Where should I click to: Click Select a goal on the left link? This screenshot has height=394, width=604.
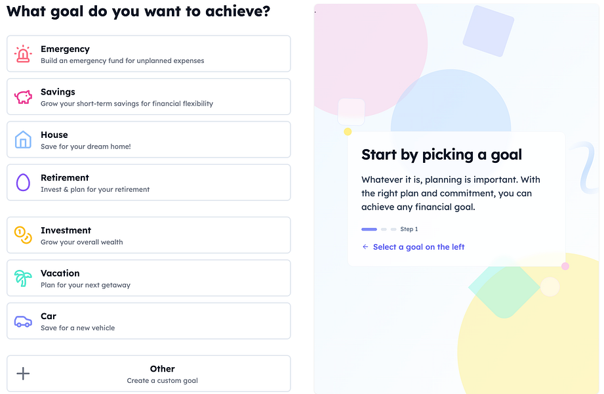click(418, 247)
